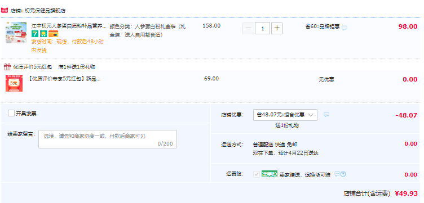Click the item price 98.00
Image resolution: width=424 pixels, height=203 pixels.
coord(408,26)
